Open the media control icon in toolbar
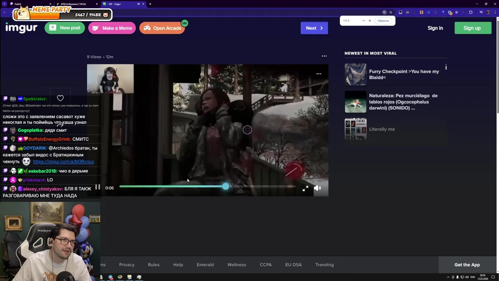The height and width of the screenshot is (281, 499). (x=481, y=12)
